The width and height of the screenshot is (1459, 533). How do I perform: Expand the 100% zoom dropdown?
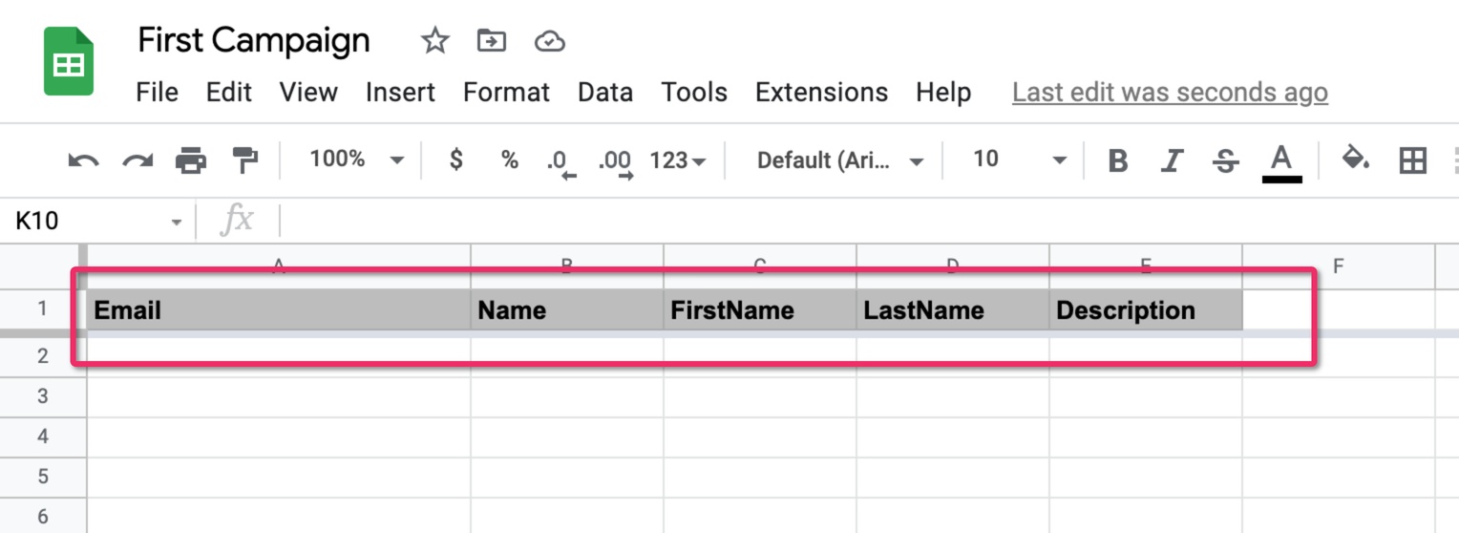356,160
